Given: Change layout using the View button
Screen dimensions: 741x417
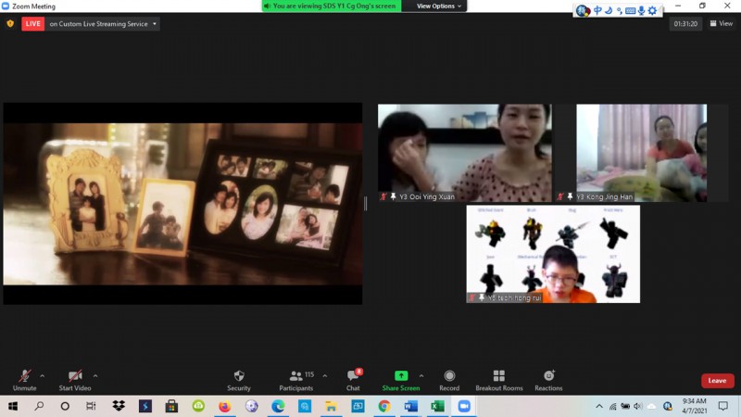Looking at the screenshot, I should point(721,24).
